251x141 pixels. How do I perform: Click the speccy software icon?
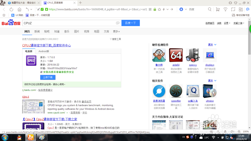193,55
